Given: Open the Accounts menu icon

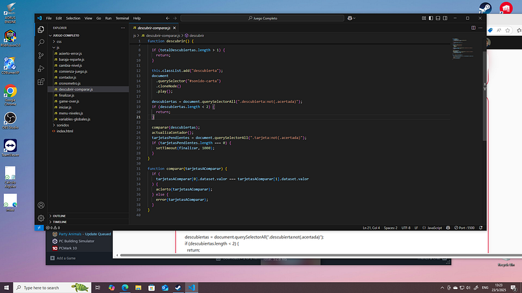Looking at the screenshot, I should [41, 205].
